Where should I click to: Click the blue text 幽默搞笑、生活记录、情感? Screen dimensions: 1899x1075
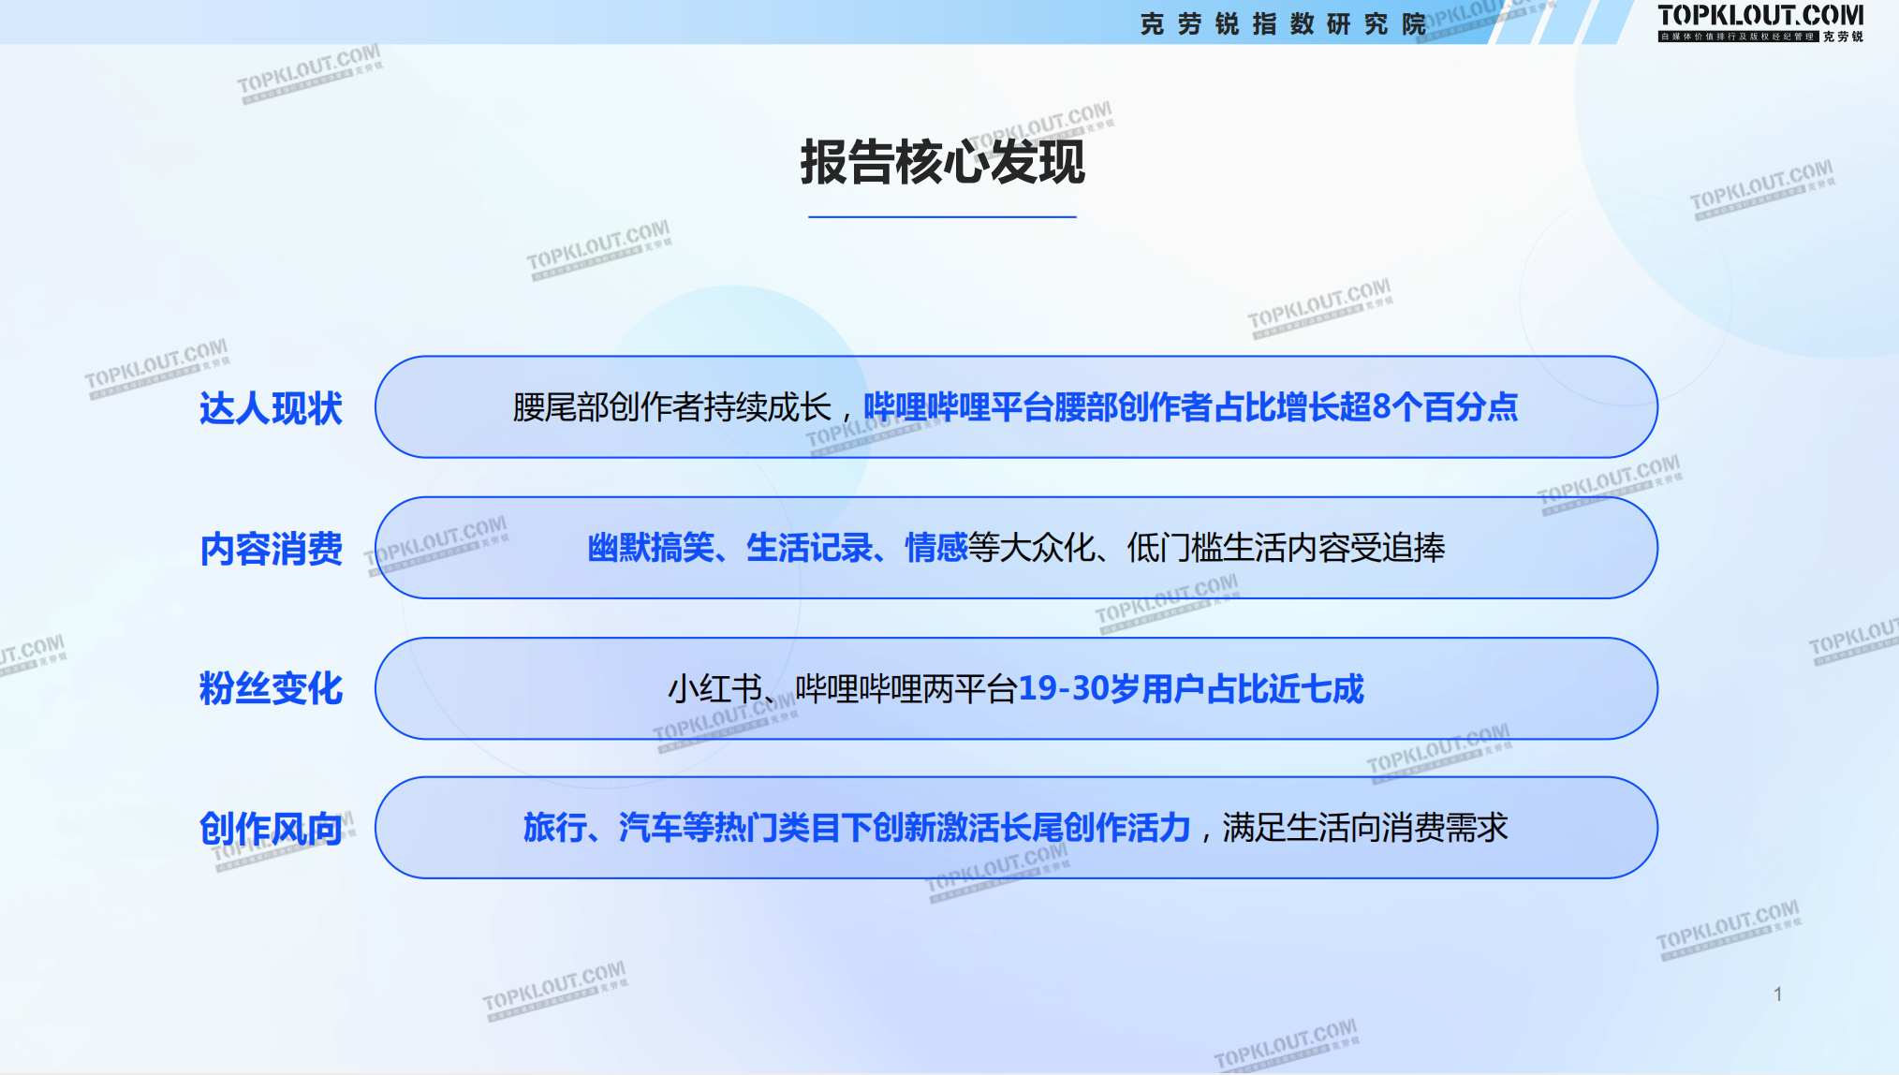(x=777, y=548)
